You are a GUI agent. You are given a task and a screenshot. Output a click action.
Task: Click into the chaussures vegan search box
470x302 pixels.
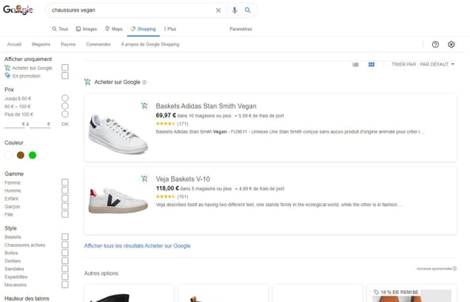(132, 10)
